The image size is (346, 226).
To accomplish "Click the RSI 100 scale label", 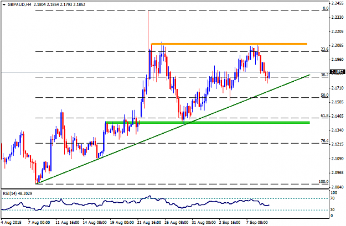I will click(x=334, y=193).
